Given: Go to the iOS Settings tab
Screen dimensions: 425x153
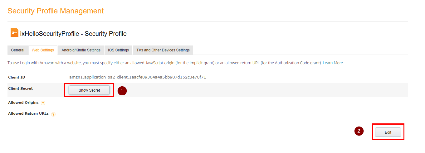Looking at the screenshot, I should coord(118,50).
